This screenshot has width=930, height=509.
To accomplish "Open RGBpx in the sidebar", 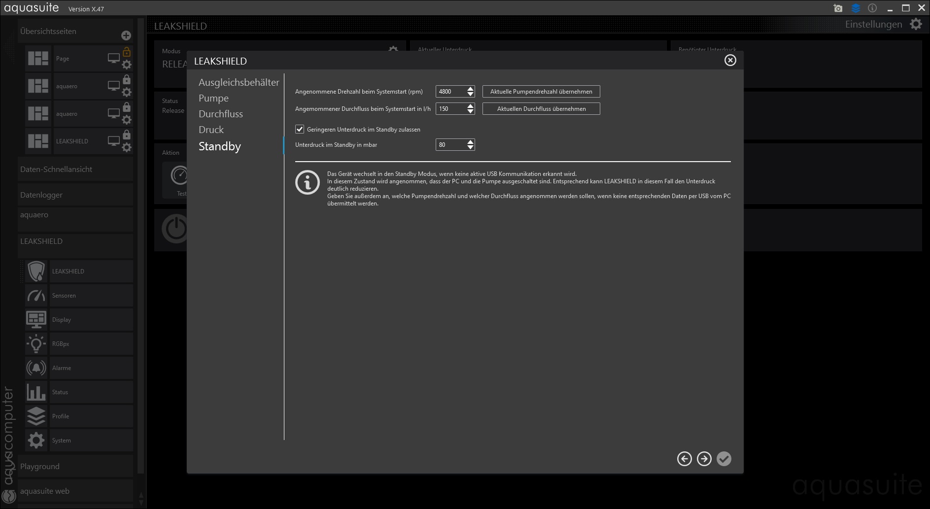I will pyautogui.click(x=91, y=344).
